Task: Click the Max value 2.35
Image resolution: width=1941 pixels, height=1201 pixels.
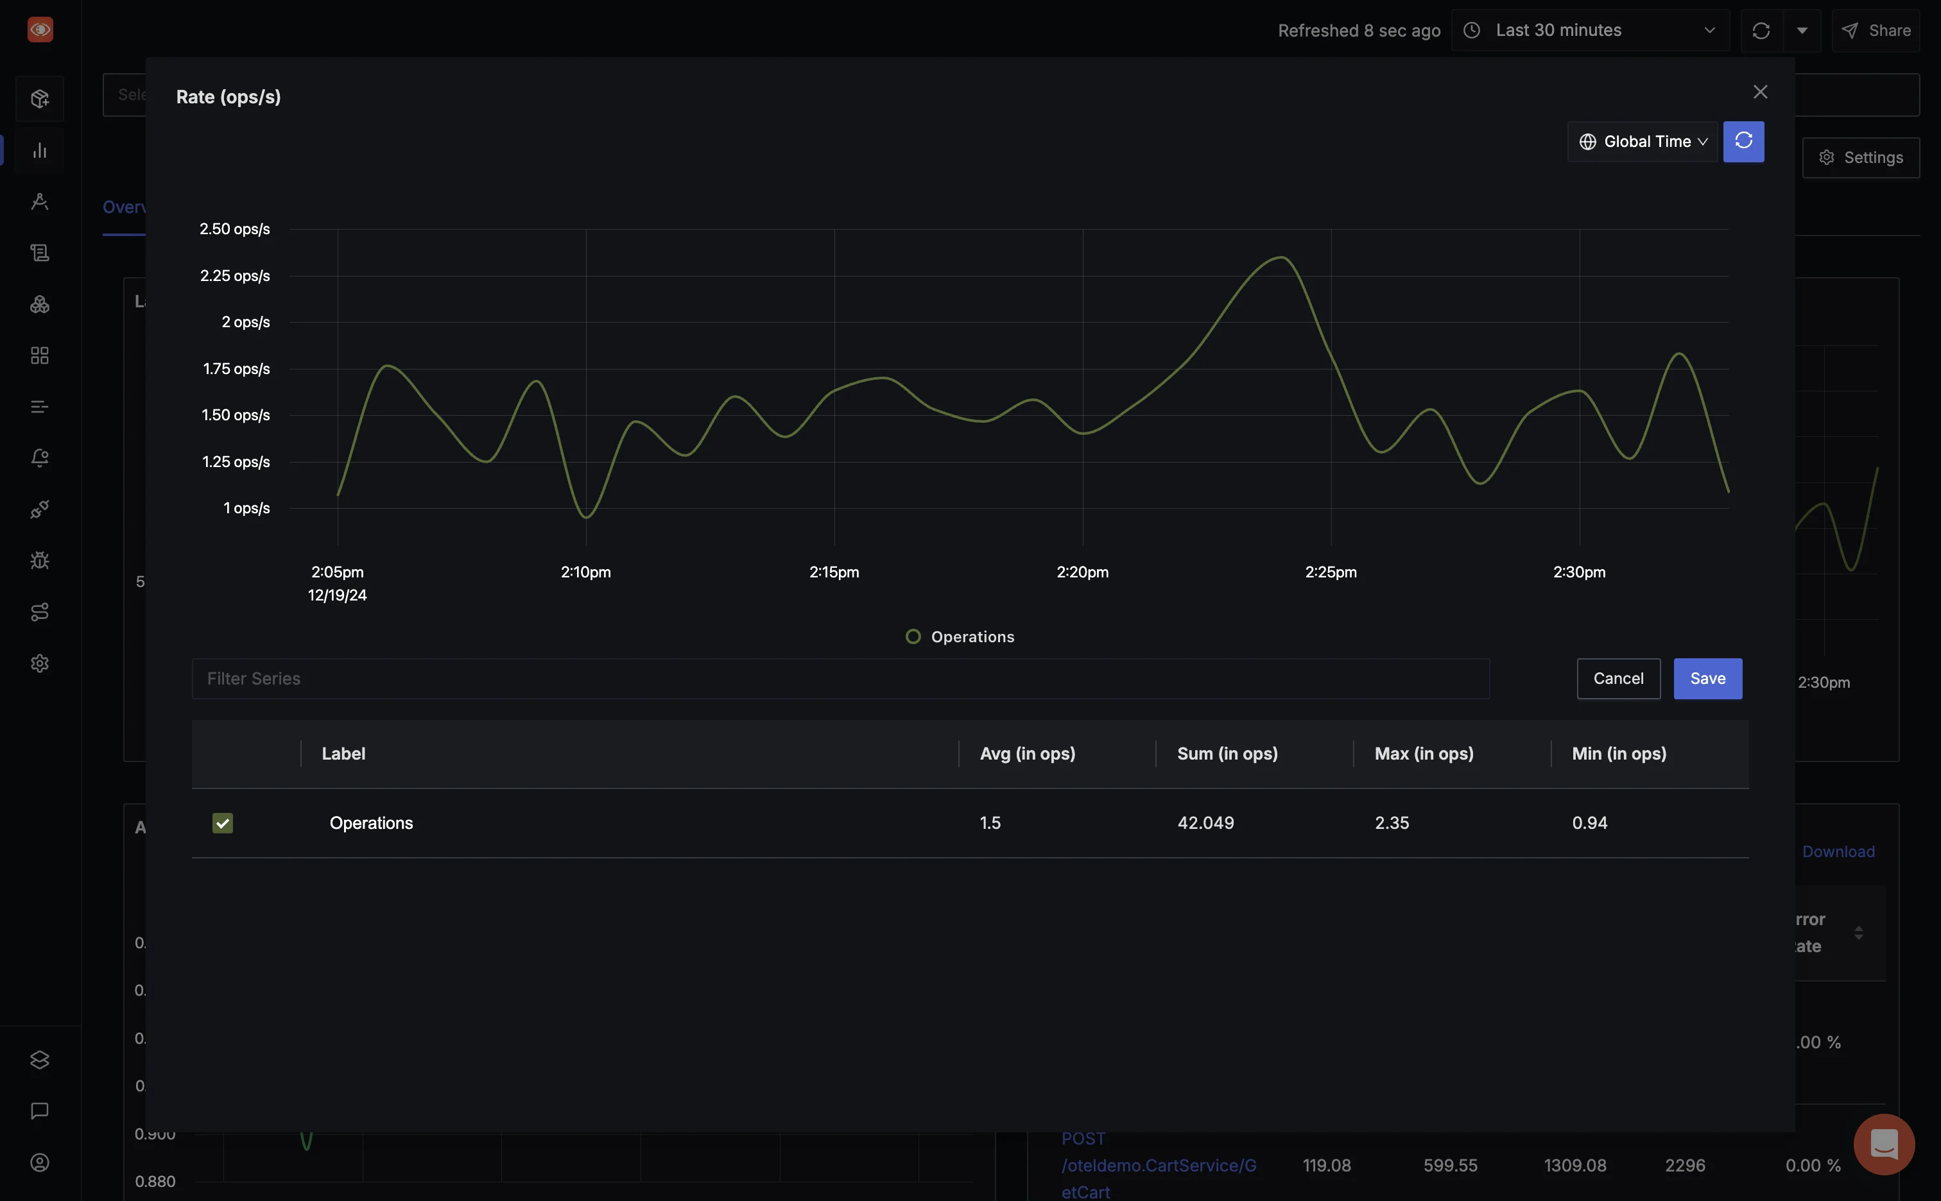Action: (1392, 823)
